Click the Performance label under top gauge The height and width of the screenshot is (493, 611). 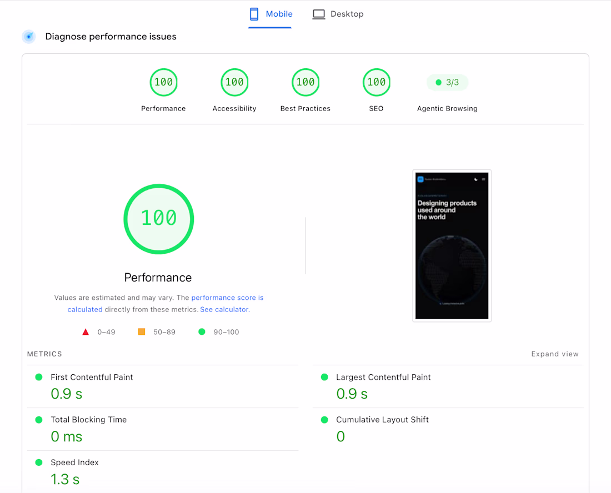[x=163, y=109]
